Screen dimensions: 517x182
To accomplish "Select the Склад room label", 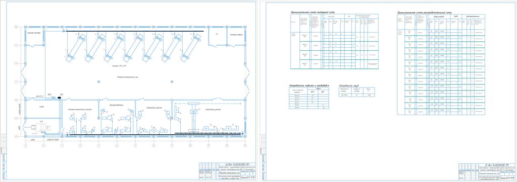I will coord(41,107).
